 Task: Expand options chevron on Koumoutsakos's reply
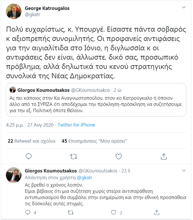(184, 170)
